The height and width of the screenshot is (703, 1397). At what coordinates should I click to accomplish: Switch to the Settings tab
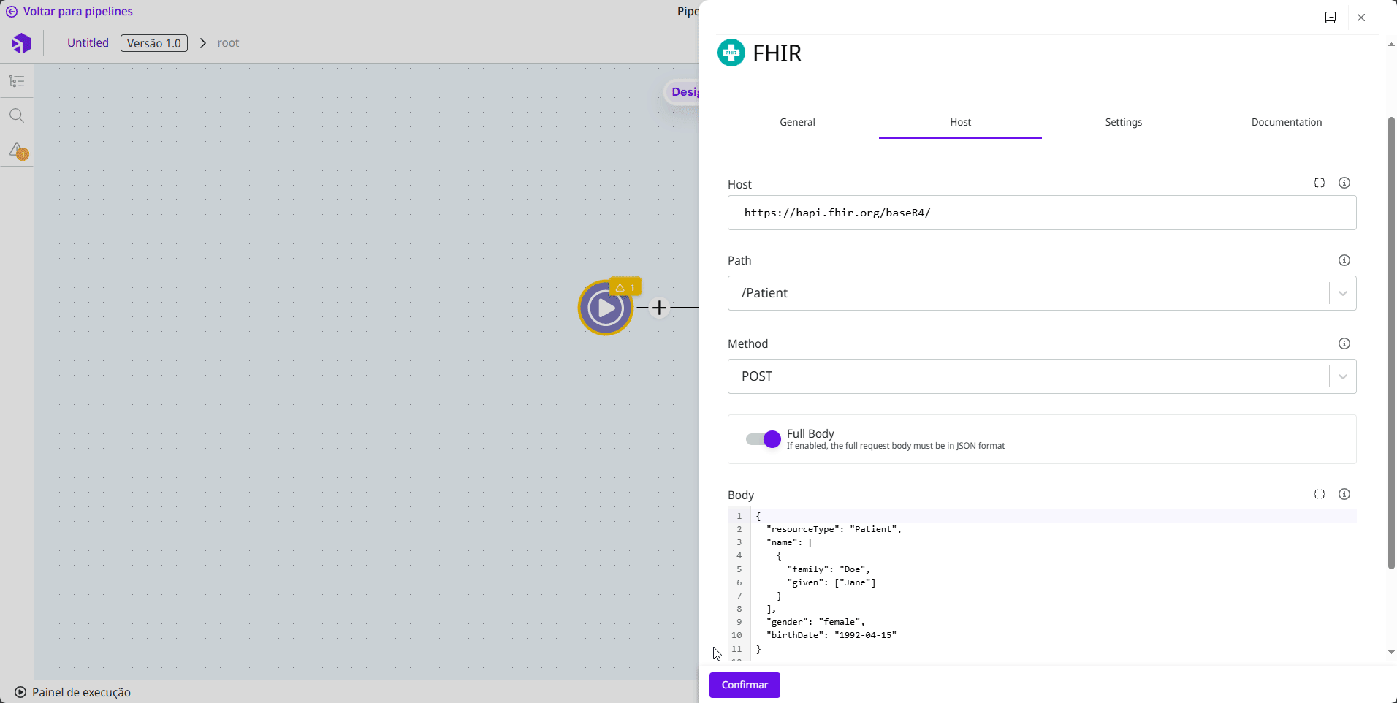[1123, 122]
